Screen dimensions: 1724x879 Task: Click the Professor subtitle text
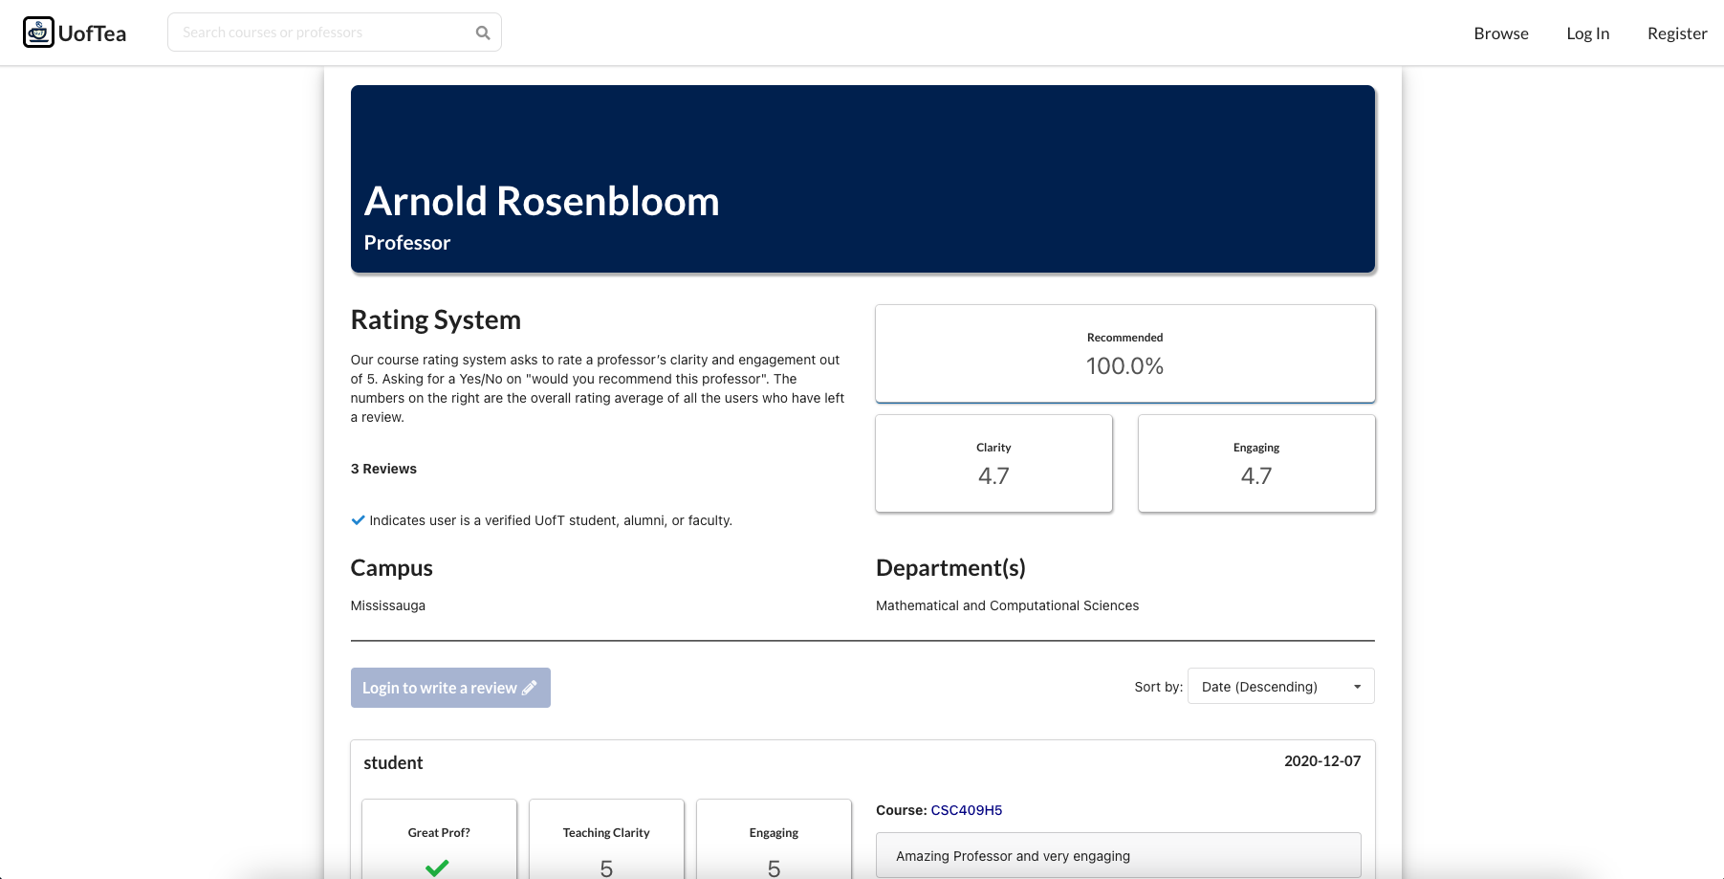407,243
